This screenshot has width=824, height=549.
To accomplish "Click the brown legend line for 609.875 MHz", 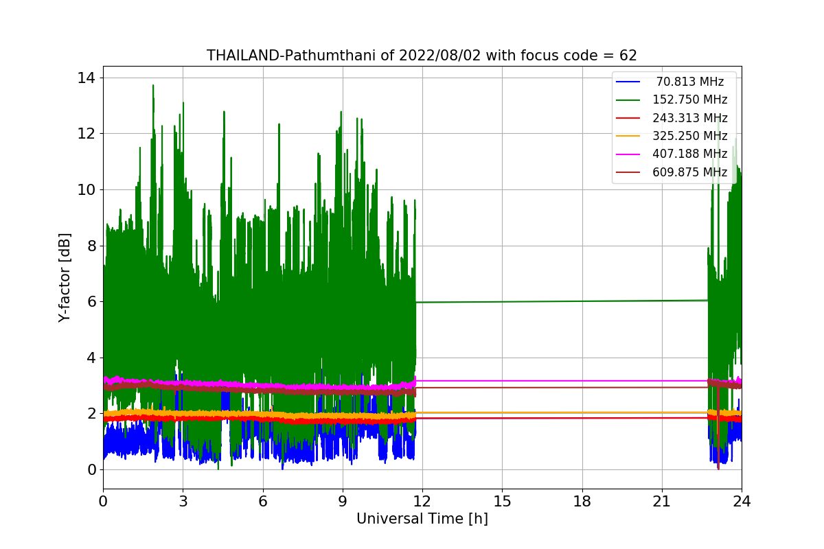I will 628,172.
